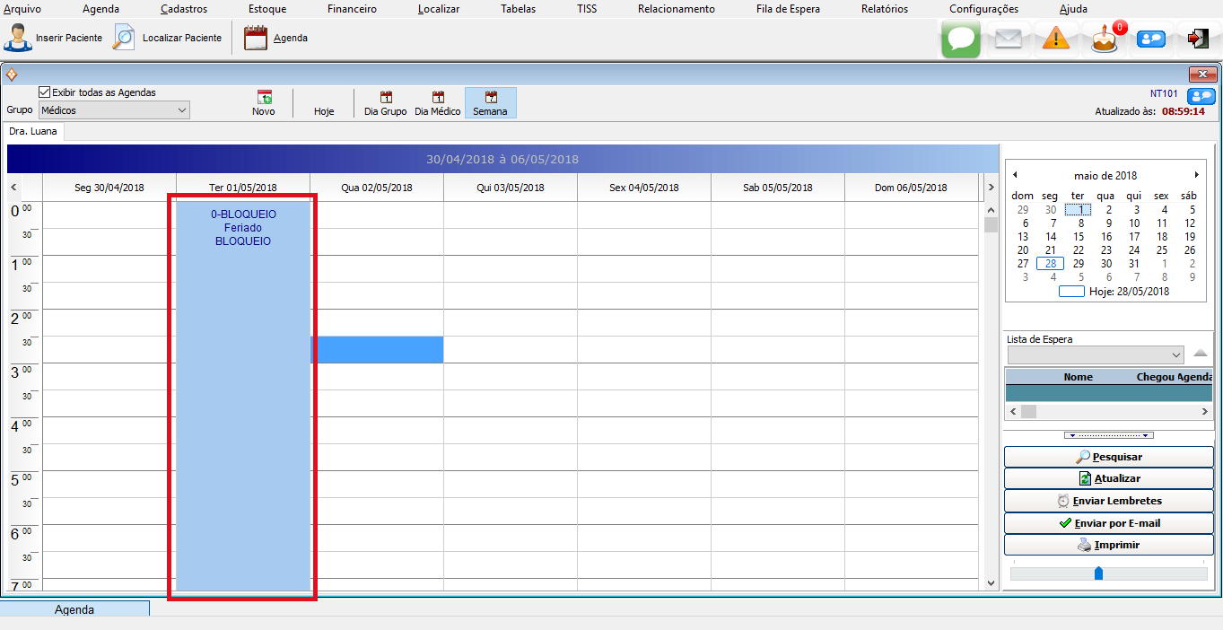Open Localizar Paciente search icon
The width and height of the screenshot is (1223, 630).
tap(124, 39)
